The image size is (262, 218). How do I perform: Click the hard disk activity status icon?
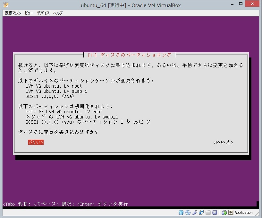(181, 213)
